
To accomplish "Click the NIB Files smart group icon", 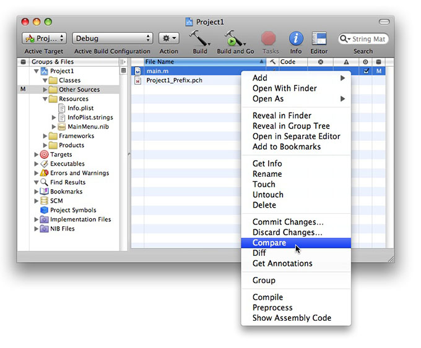I will (44, 229).
